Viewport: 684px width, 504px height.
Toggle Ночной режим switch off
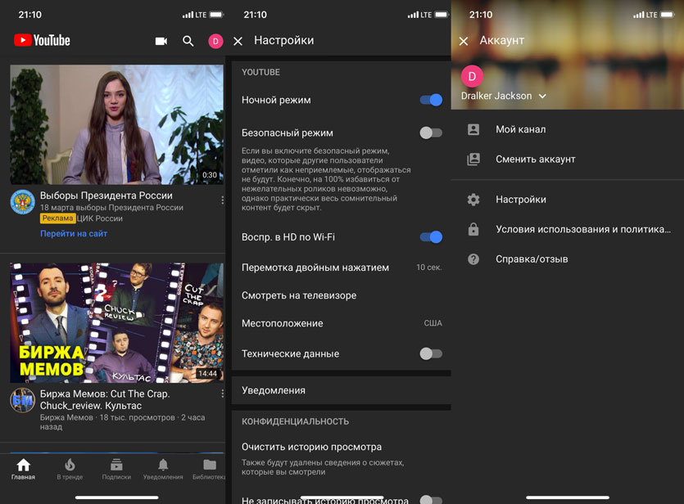431,100
